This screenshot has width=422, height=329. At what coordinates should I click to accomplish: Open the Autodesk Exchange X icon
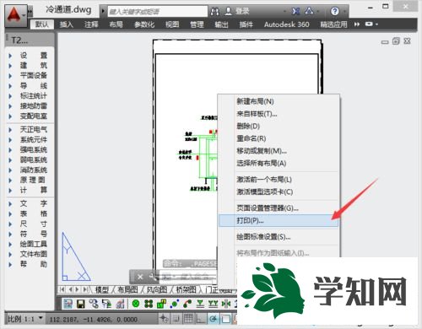point(295,11)
